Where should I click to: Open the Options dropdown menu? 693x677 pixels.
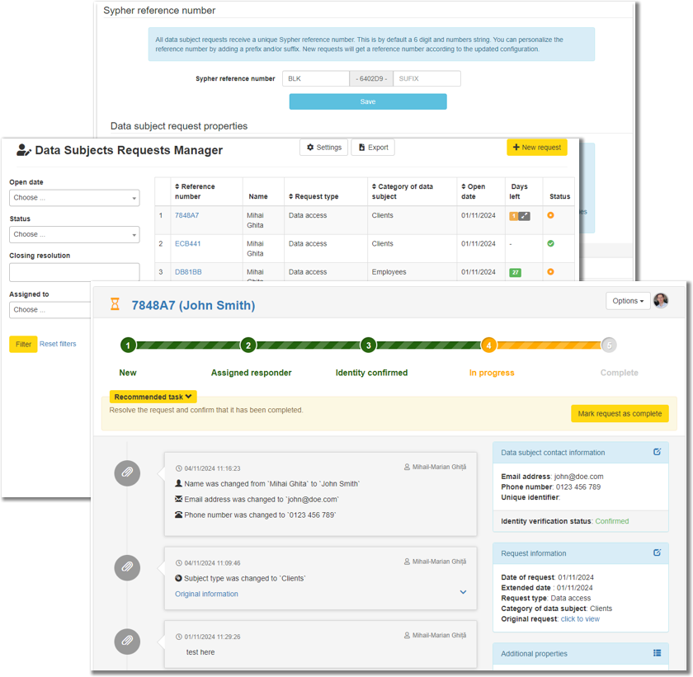coord(628,301)
